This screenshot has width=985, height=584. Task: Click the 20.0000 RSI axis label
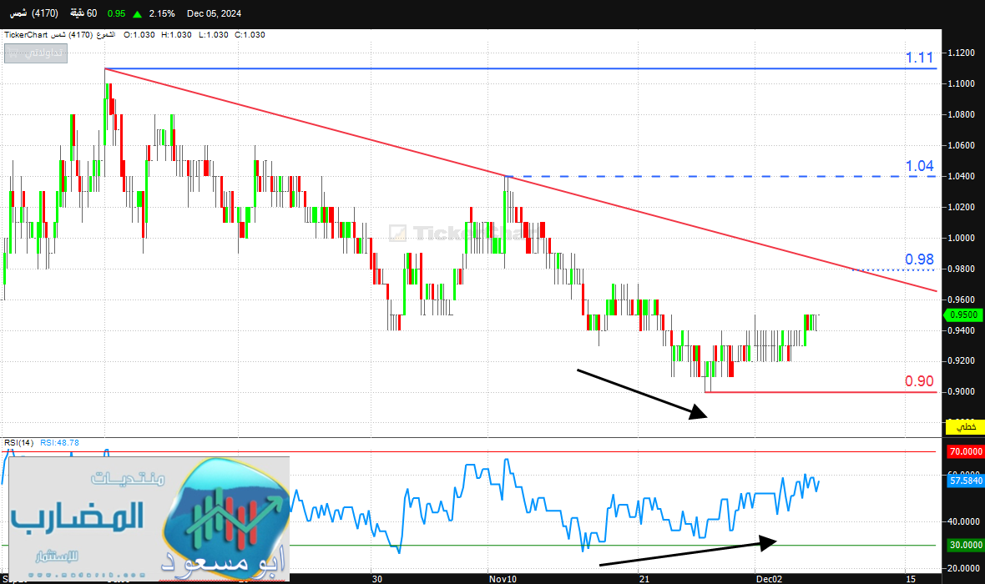point(963,568)
